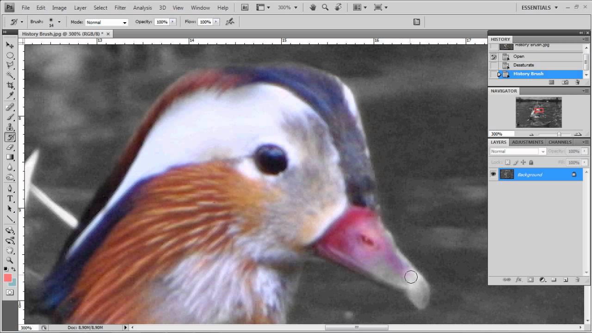
Task: Select the Crop tool
Action: pos(10,86)
